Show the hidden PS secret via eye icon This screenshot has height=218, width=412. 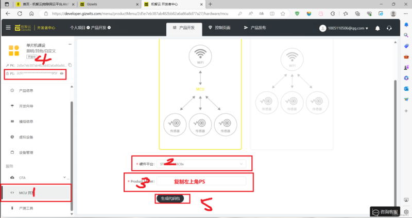point(61,74)
